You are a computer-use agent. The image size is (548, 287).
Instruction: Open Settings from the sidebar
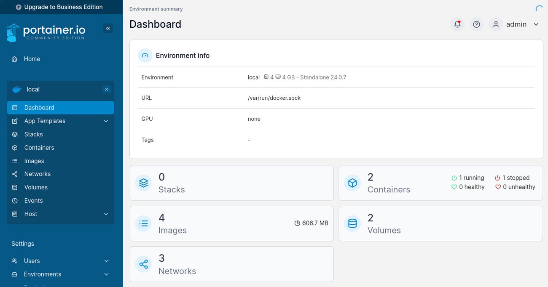(23, 243)
